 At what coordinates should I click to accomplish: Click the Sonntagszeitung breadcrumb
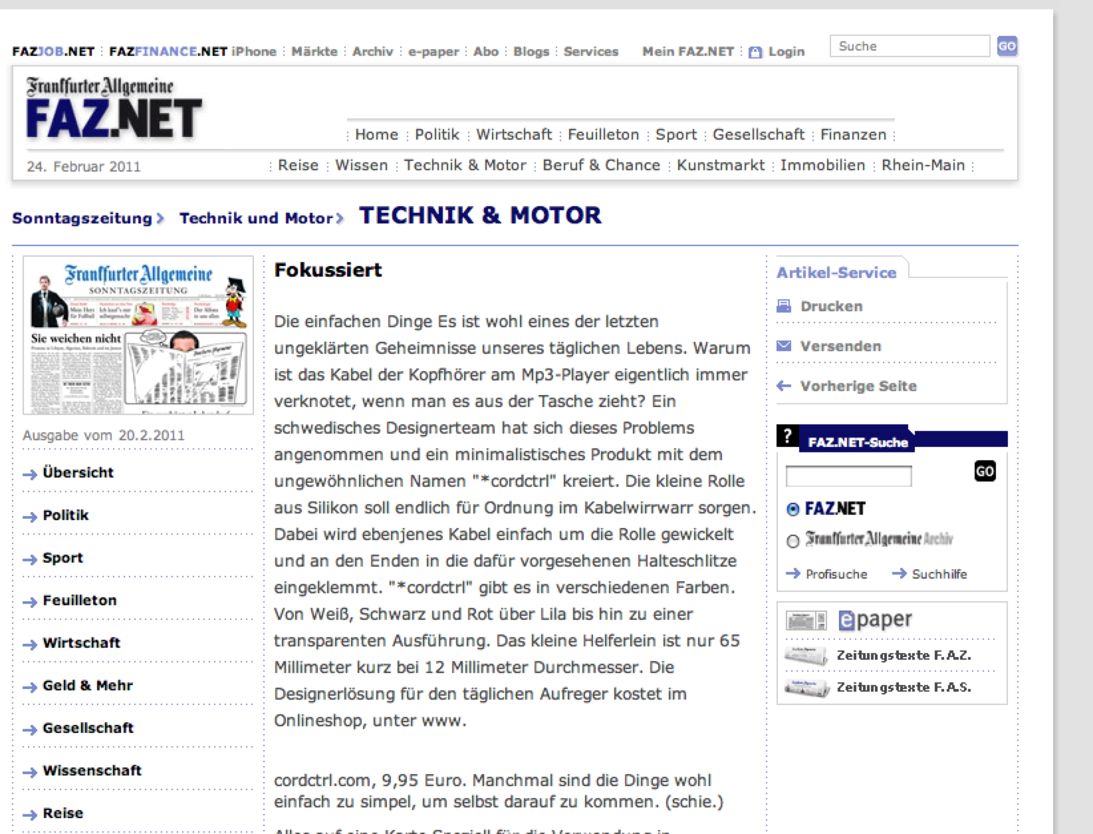click(82, 218)
